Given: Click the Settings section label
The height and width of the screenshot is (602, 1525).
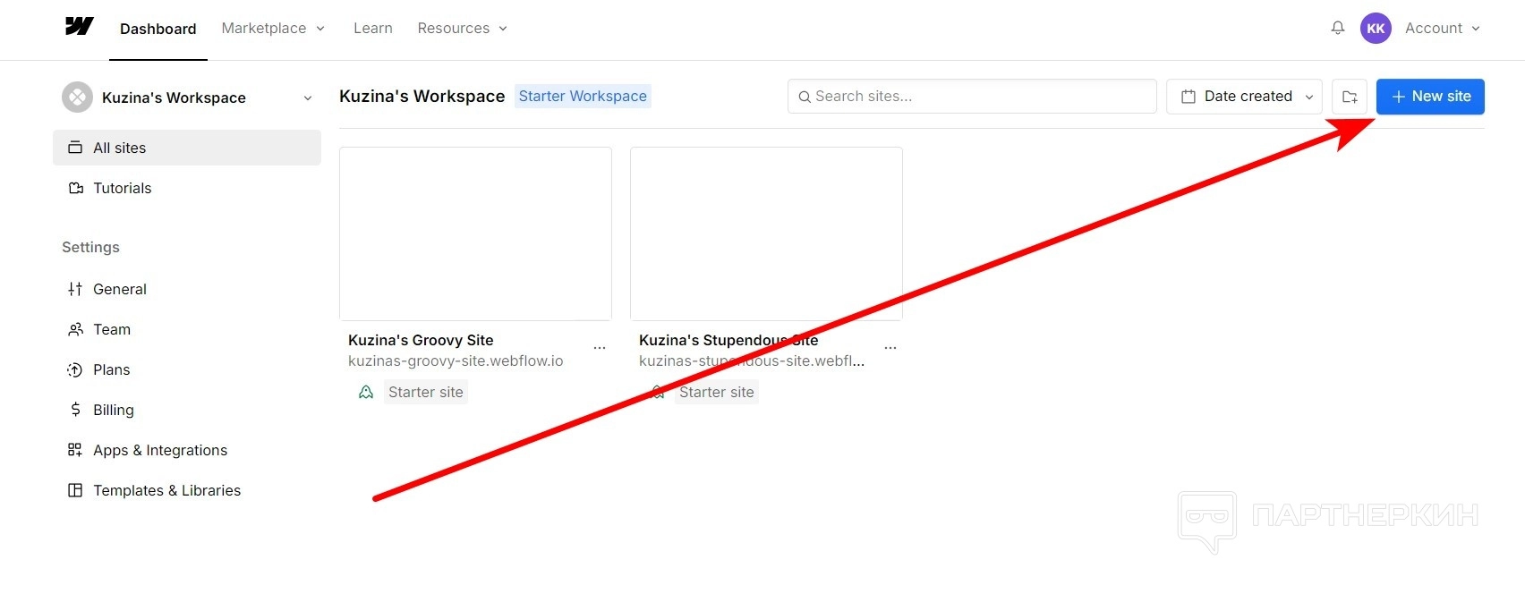Looking at the screenshot, I should tap(90, 247).
